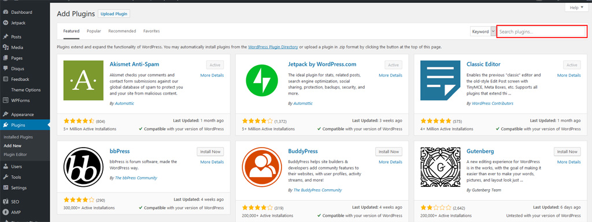592x222 pixels.
Task: Open Plugin Editor submenu item
Action: click(x=15, y=155)
